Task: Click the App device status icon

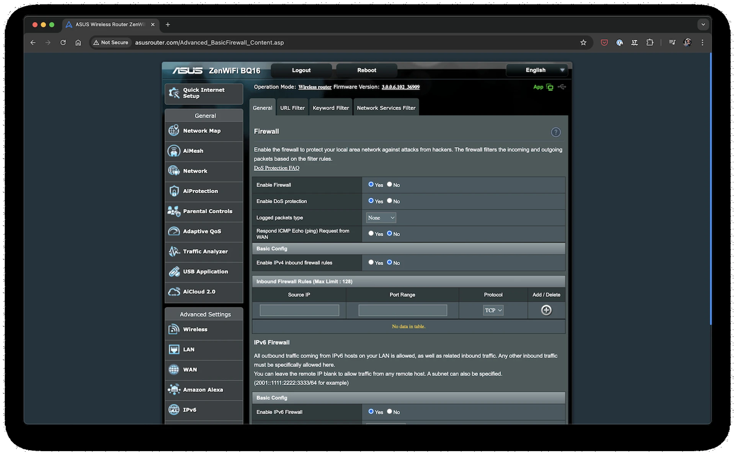Action: [x=550, y=87]
